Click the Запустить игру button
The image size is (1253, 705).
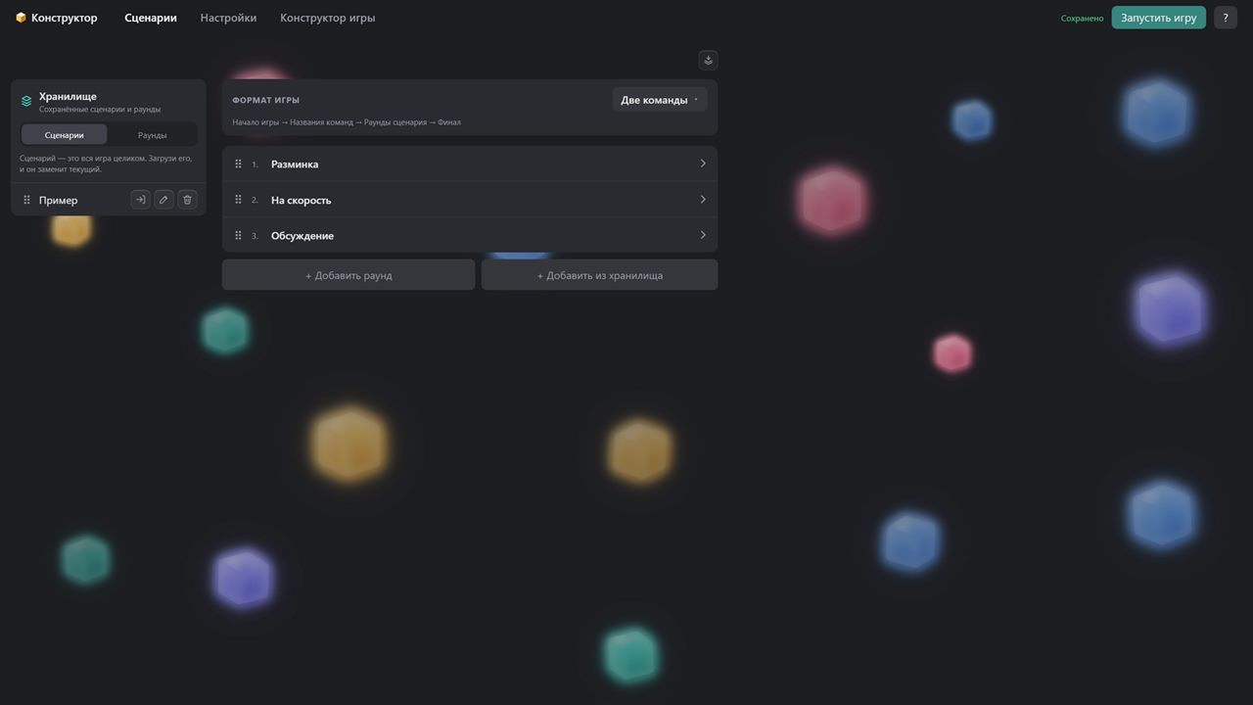coord(1158,18)
